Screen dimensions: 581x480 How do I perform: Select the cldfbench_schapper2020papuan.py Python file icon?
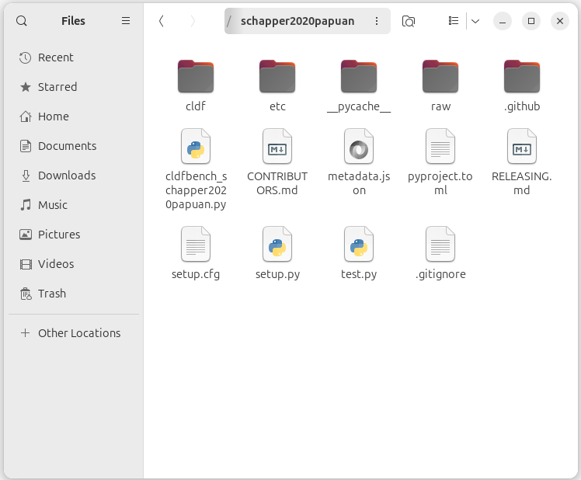coord(196,146)
